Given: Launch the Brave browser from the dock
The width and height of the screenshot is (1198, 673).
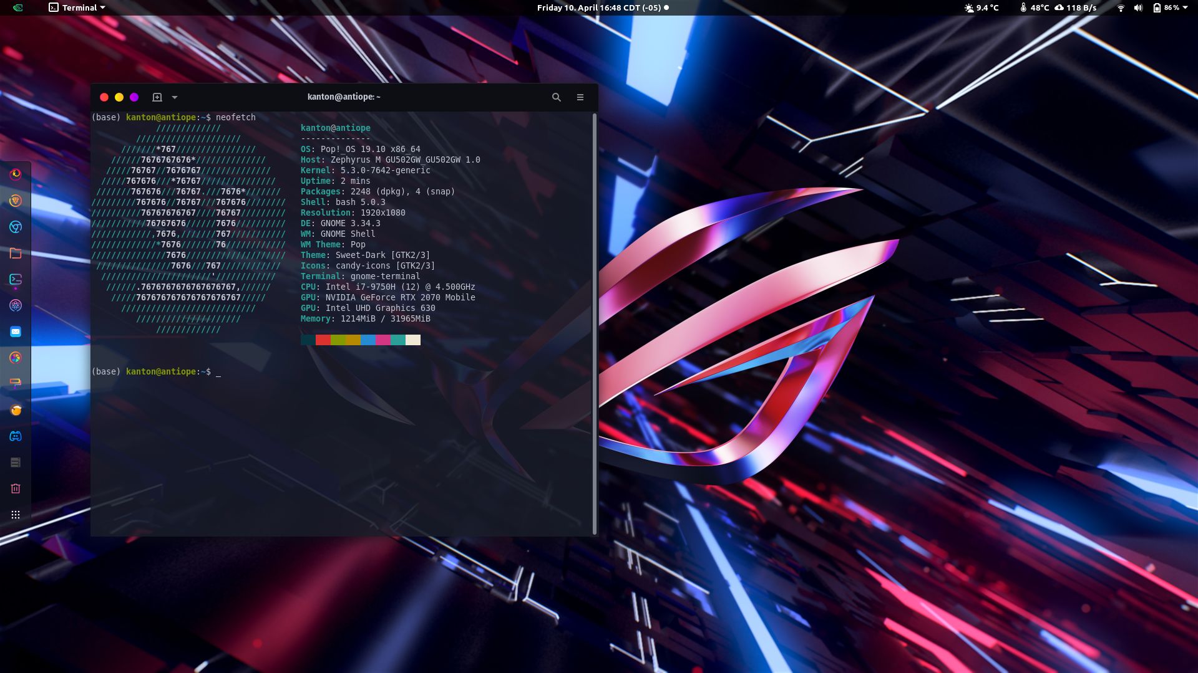Looking at the screenshot, I should [15, 201].
